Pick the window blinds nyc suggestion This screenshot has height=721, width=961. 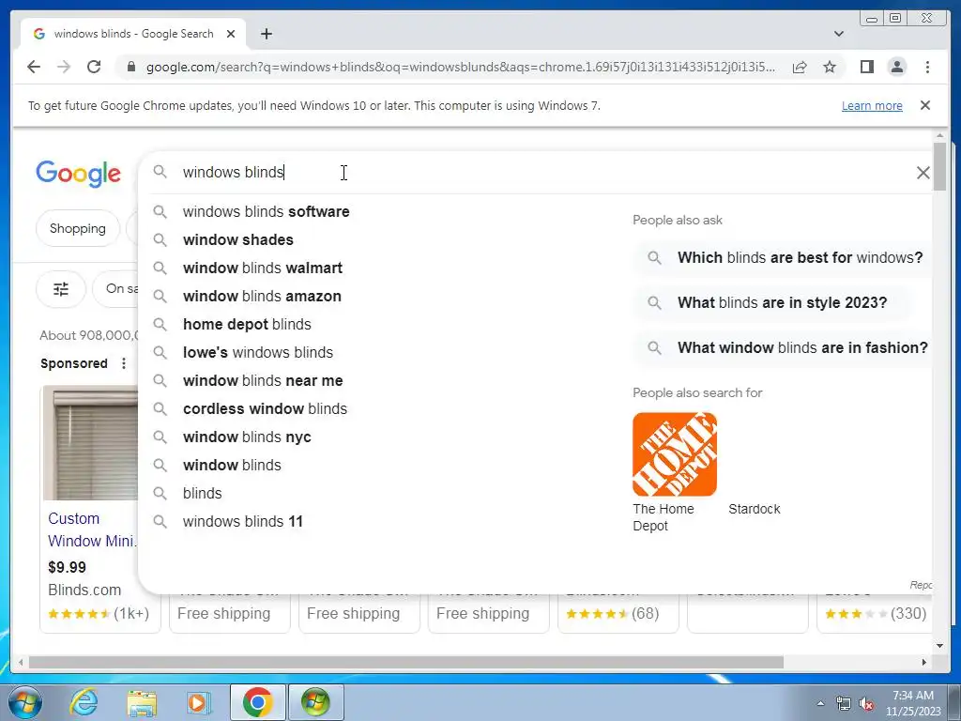247,437
